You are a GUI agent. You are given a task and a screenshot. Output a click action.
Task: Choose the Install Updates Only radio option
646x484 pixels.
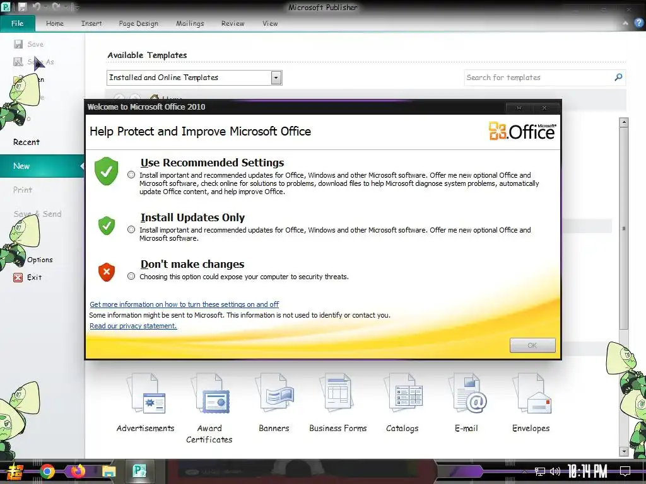point(131,229)
